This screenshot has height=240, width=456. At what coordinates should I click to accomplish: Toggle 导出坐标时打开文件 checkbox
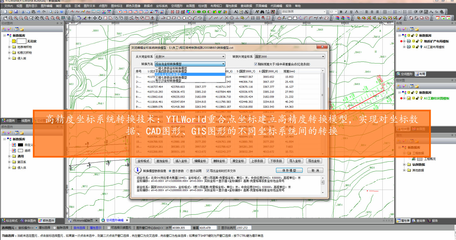[x=208, y=171]
